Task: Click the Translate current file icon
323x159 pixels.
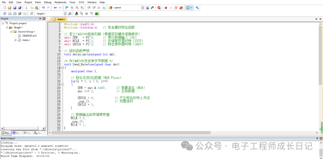Action: click(x=5, y=13)
